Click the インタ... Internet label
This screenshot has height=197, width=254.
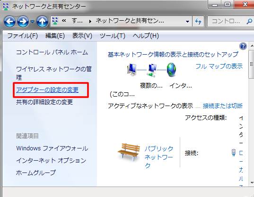pyautogui.click(x=181, y=85)
